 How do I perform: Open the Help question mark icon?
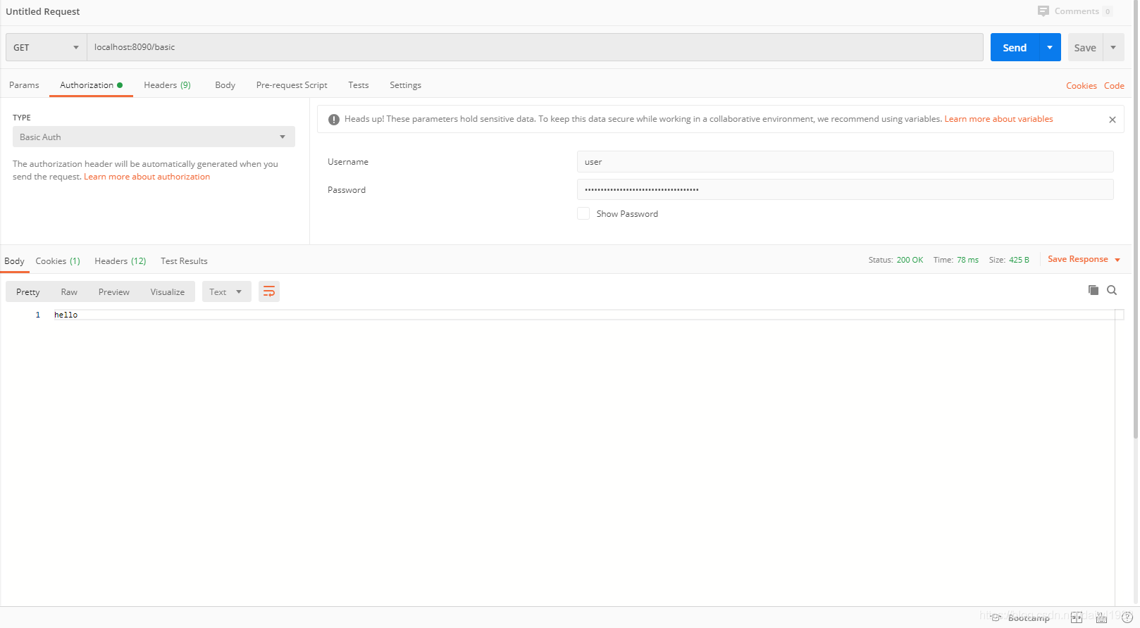pos(1127,617)
